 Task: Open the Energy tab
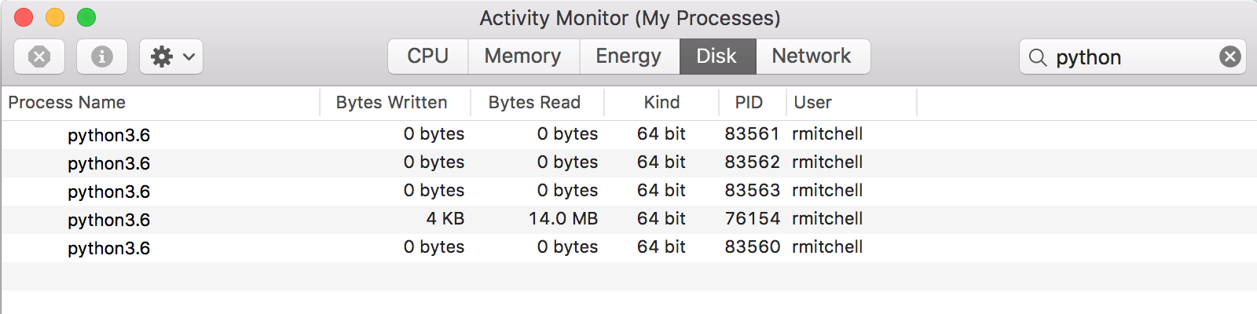click(628, 57)
